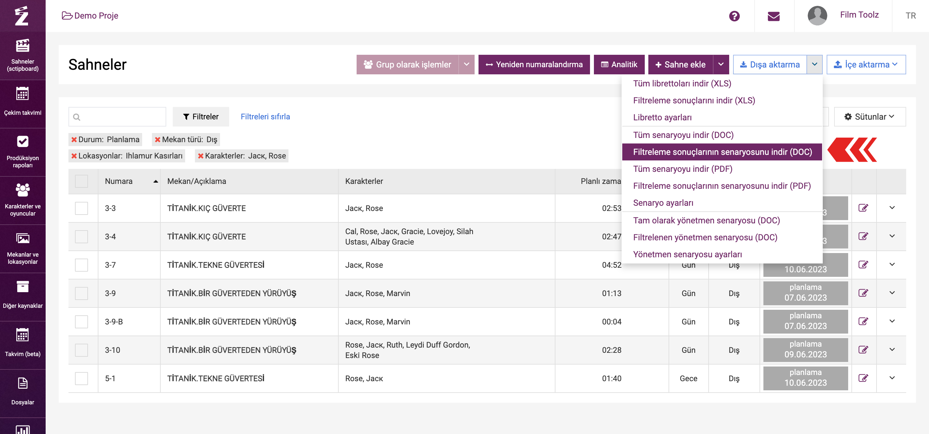Click the Film Toolz logo icon
The image size is (929, 434).
pyautogui.click(x=22, y=16)
